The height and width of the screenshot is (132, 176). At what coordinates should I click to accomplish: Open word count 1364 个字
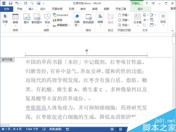32,129
